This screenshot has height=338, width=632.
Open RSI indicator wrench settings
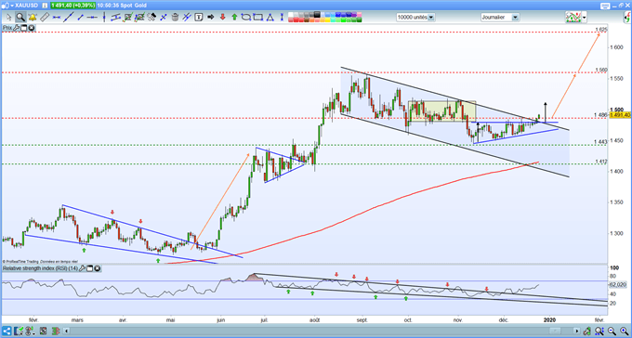click(x=82, y=268)
